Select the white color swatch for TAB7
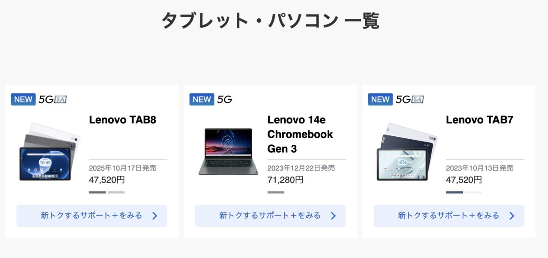Screen dimensions: 548x258 [x=474, y=192]
